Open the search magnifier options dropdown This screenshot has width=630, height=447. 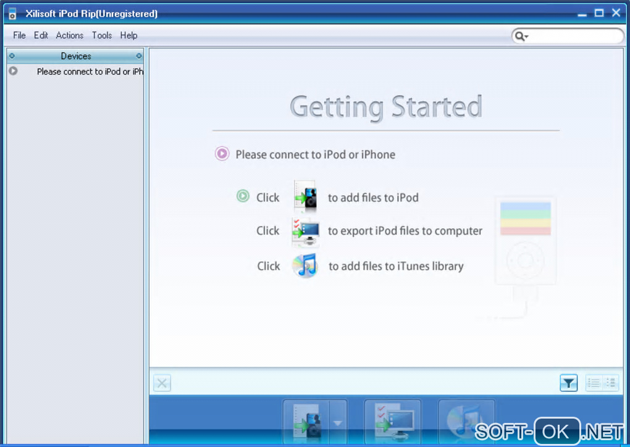tap(521, 36)
